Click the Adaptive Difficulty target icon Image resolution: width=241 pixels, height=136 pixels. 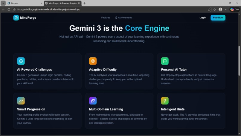93,61
